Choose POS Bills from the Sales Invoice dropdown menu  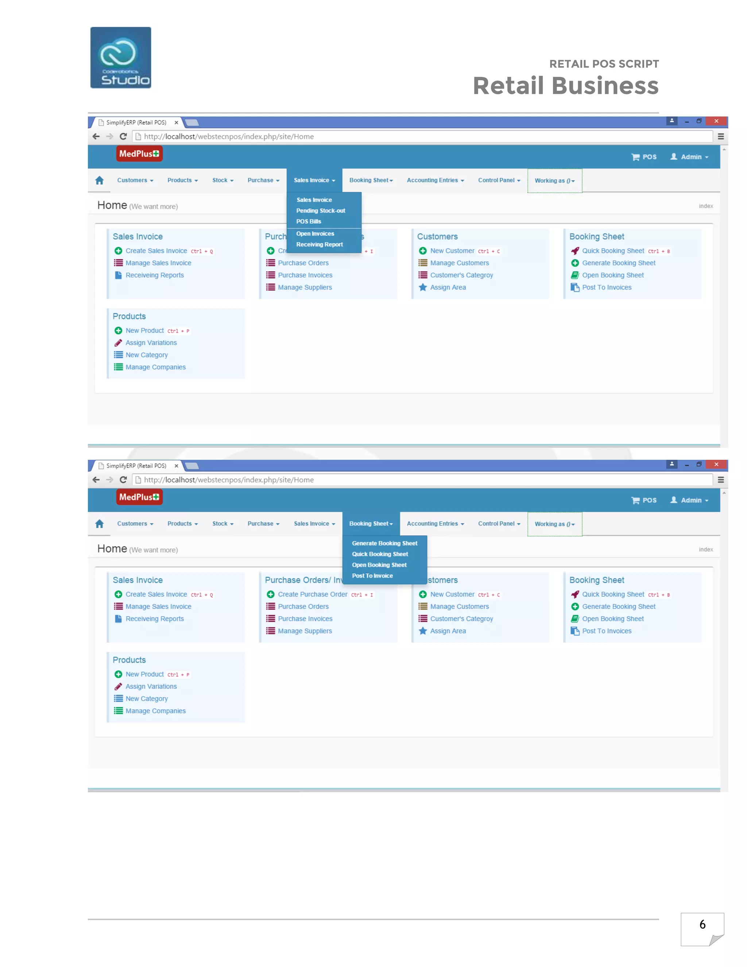pos(309,221)
